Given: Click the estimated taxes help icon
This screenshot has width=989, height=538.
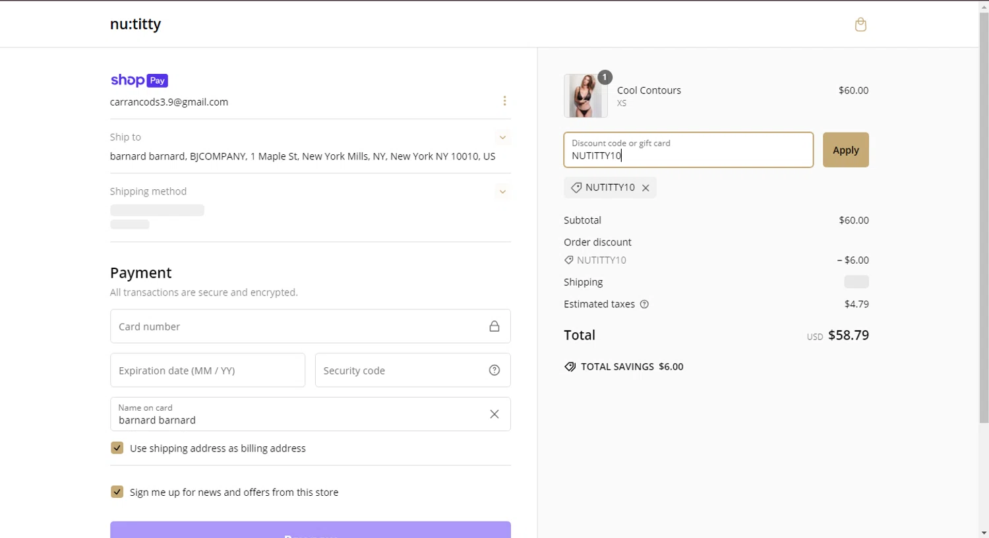Looking at the screenshot, I should (644, 305).
